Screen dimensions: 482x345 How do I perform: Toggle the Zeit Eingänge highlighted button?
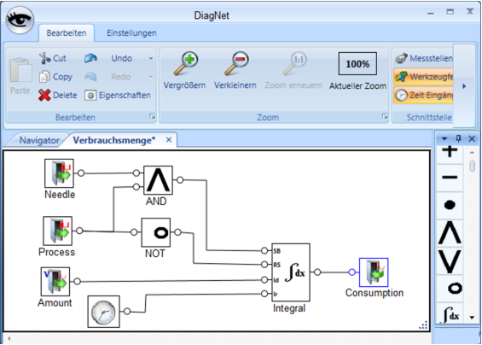tap(423, 95)
